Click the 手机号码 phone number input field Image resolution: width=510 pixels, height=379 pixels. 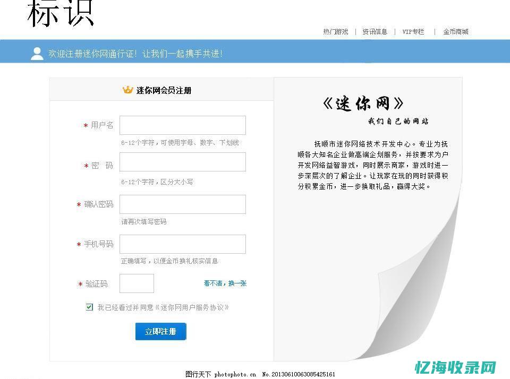[182, 244]
